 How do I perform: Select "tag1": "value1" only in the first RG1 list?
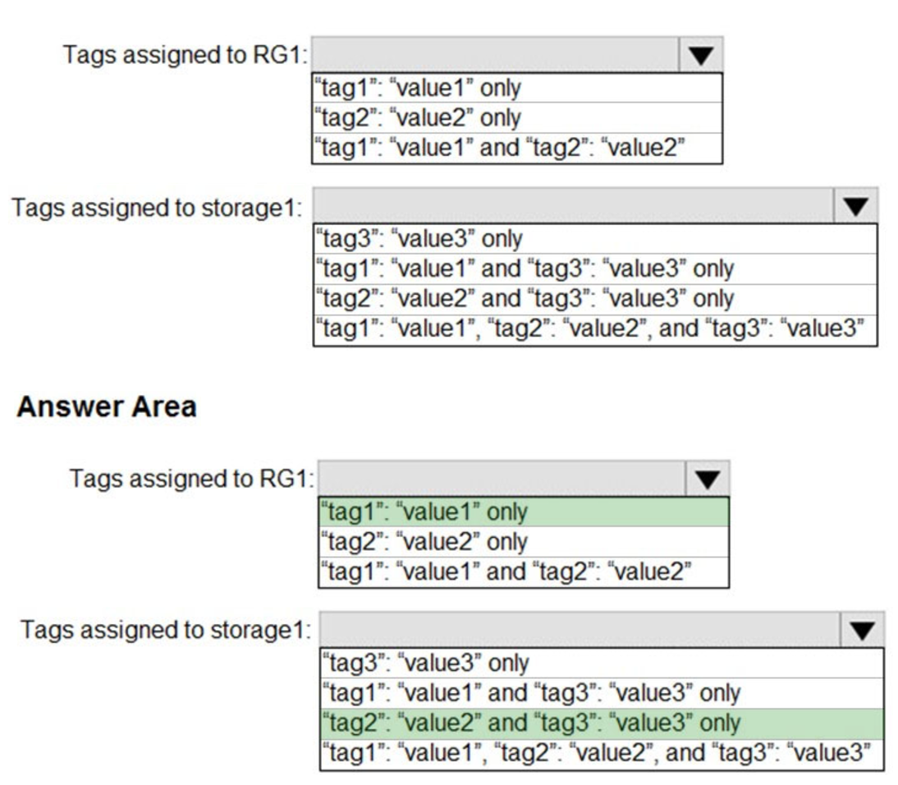click(x=516, y=88)
